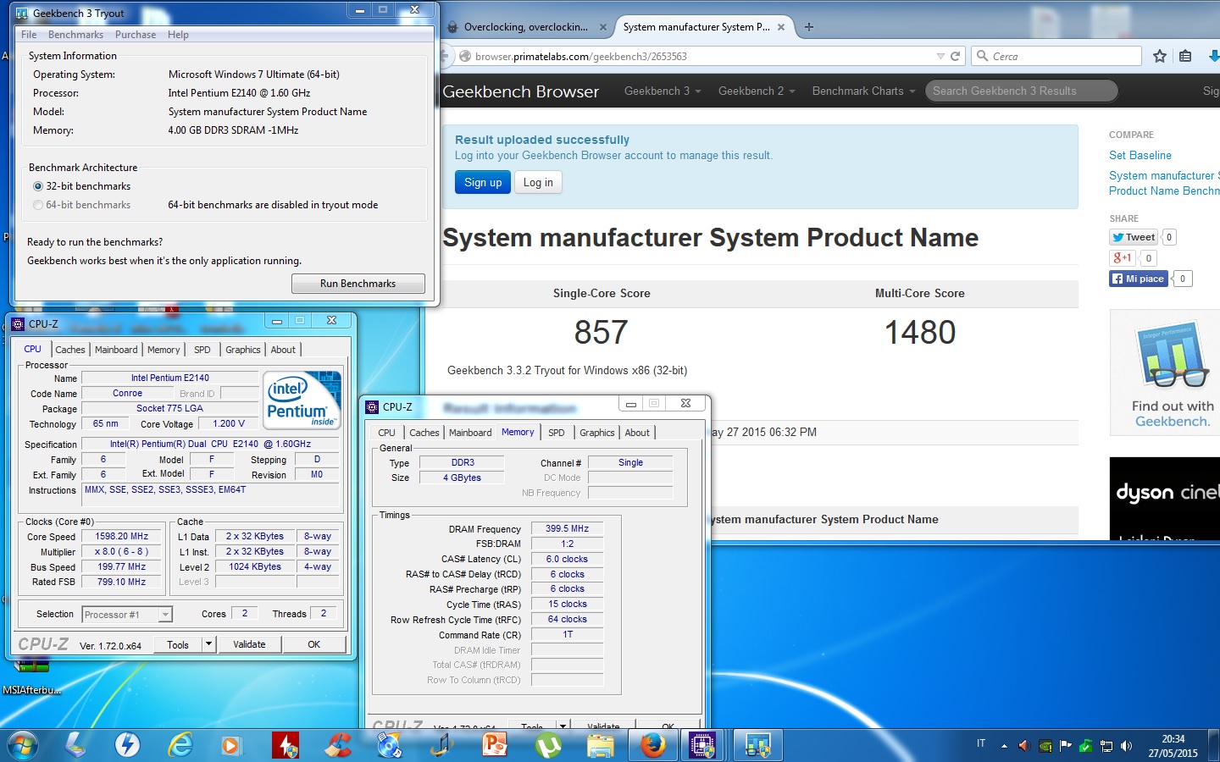This screenshot has width=1220, height=762.
Task: Open the File menu in Geekbench
Action: click(29, 35)
